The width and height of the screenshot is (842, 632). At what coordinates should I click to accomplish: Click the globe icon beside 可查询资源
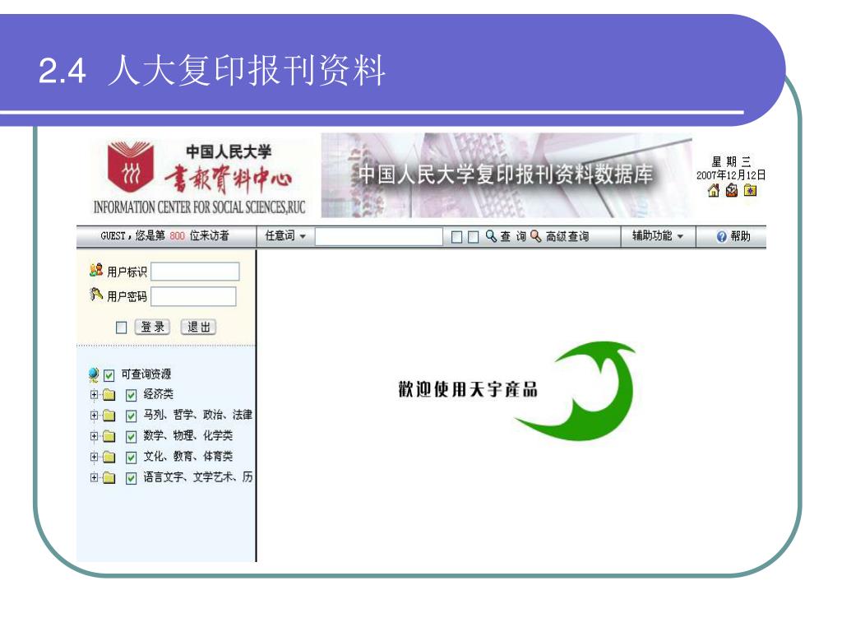94,374
